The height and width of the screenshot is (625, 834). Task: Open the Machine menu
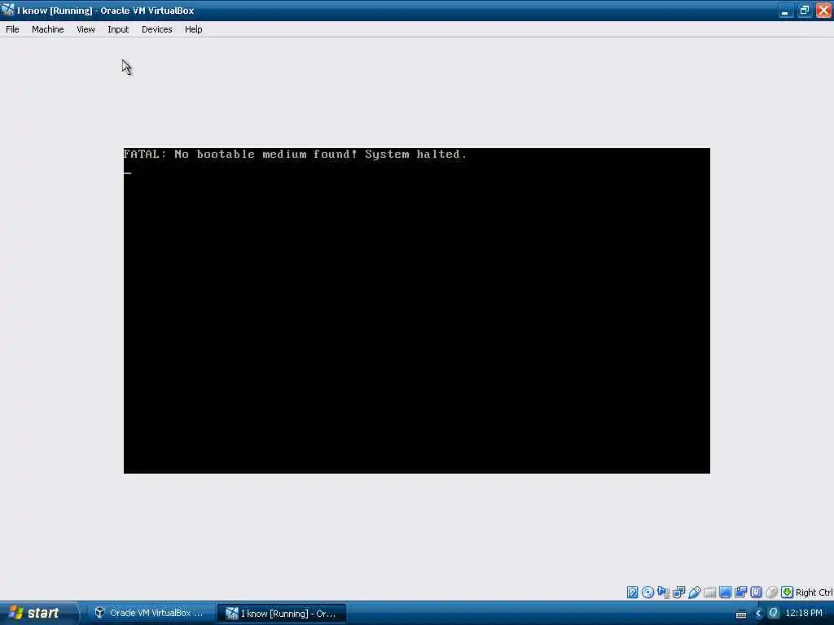pos(48,29)
